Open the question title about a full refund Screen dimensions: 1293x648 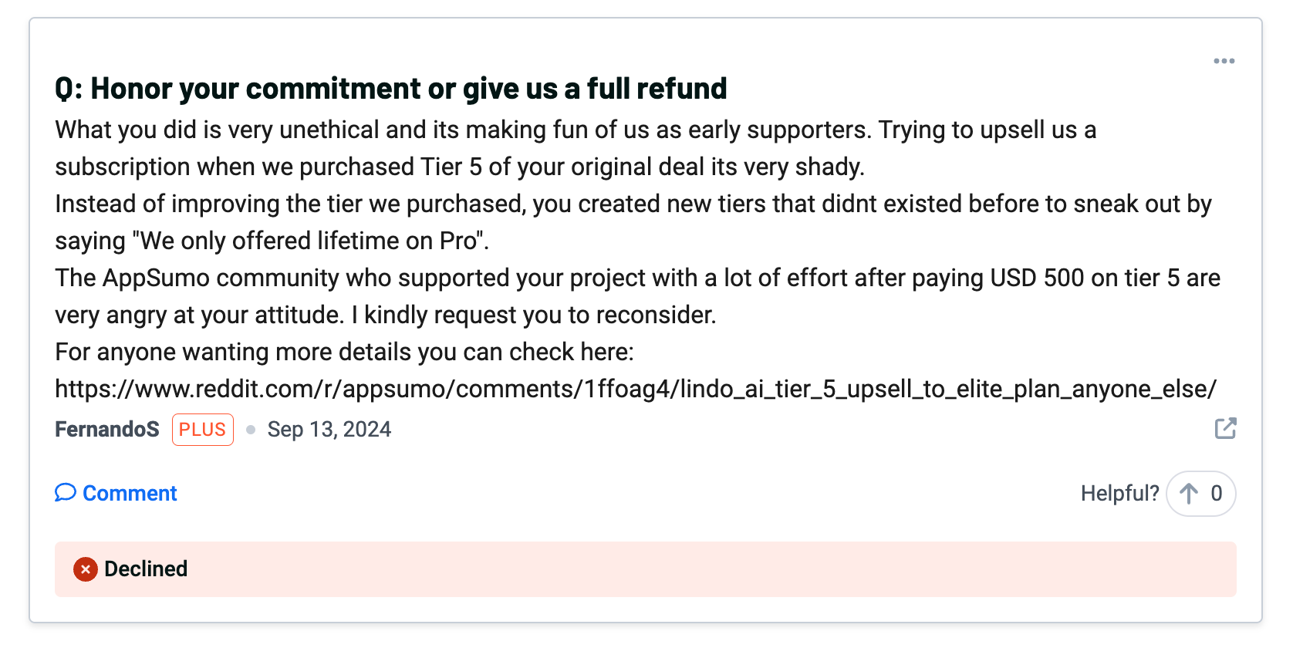coord(391,89)
